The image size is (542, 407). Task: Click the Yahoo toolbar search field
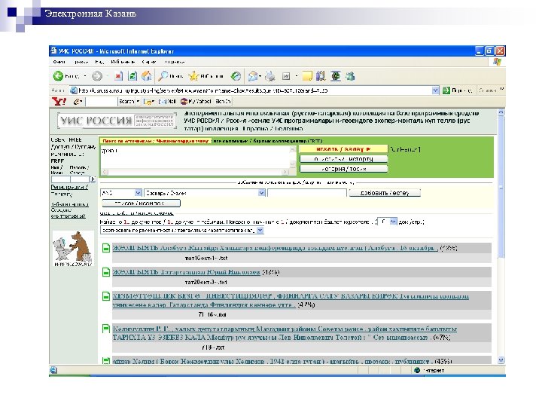(102, 102)
